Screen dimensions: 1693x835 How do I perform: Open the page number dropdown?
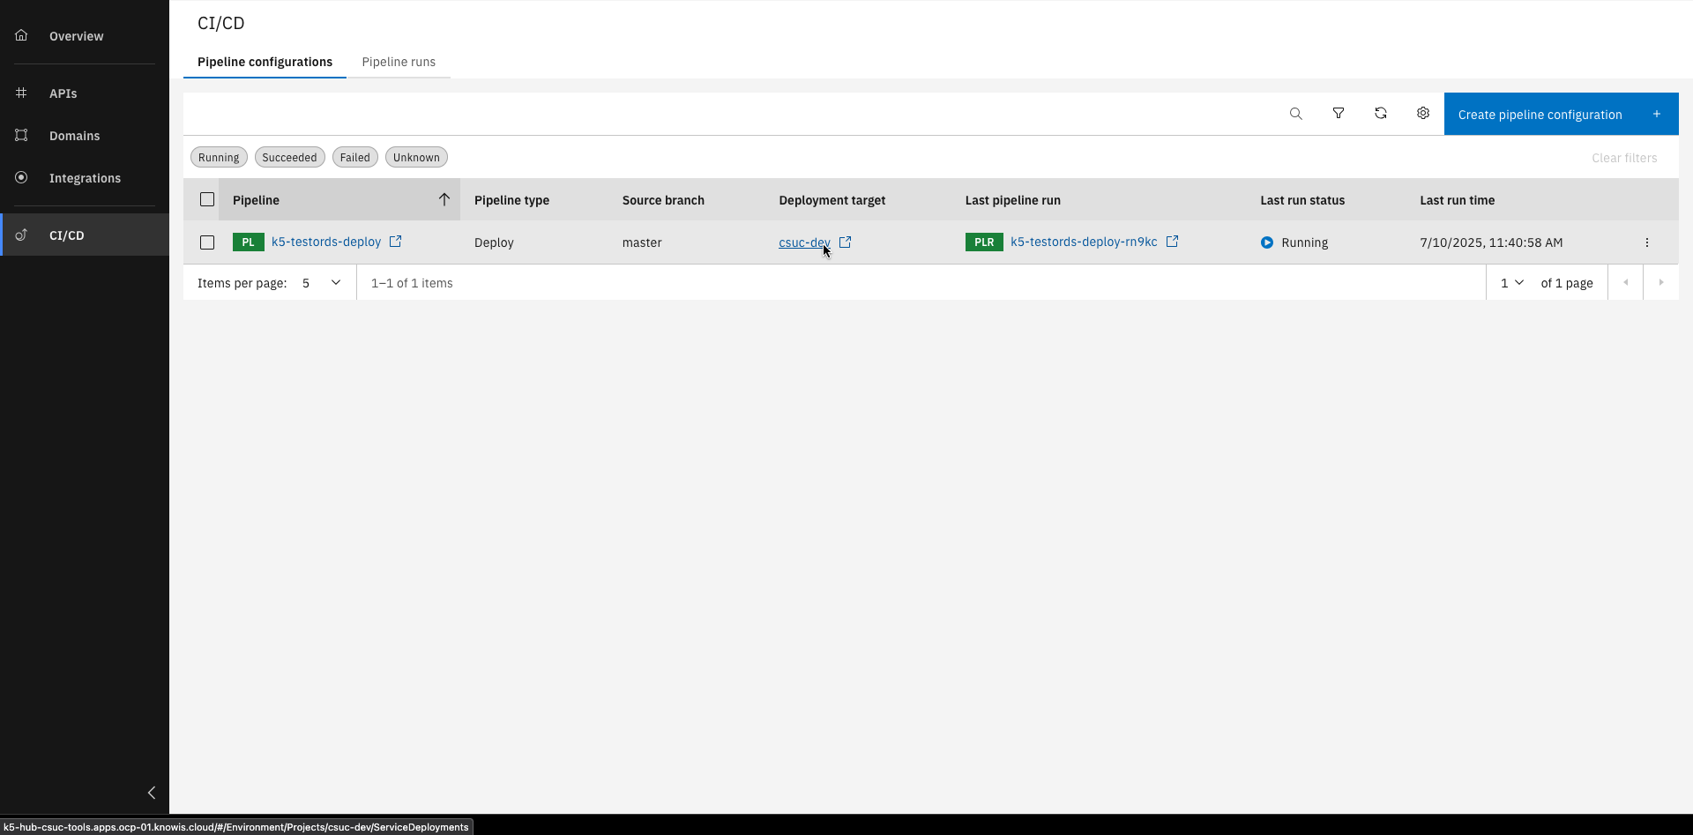pos(1512,282)
